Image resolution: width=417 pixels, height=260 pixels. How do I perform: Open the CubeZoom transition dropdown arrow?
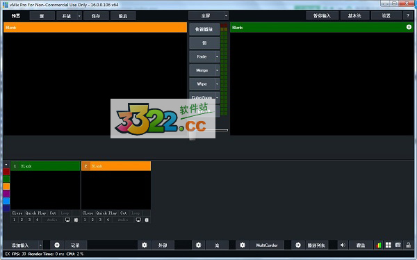(217, 97)
